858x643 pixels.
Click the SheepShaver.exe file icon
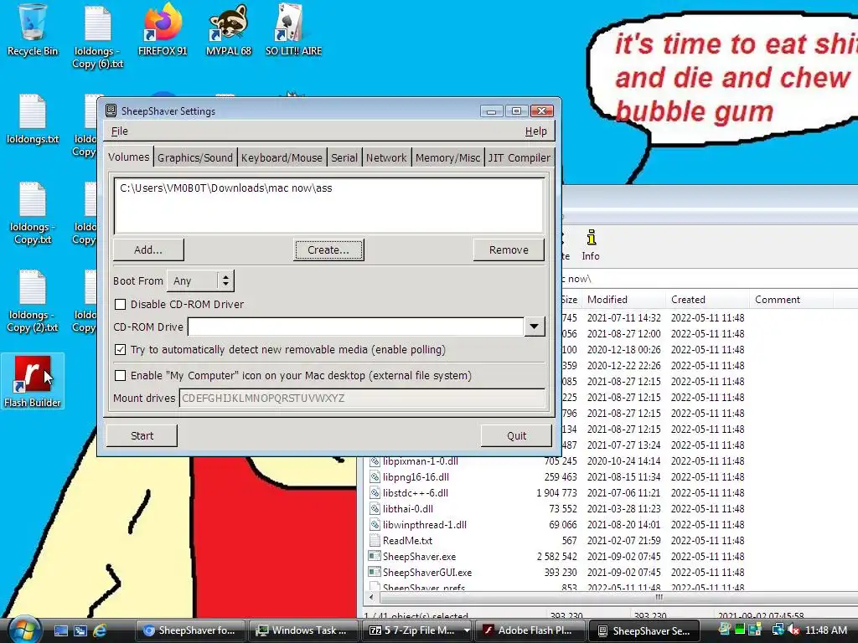click(375, 556)
